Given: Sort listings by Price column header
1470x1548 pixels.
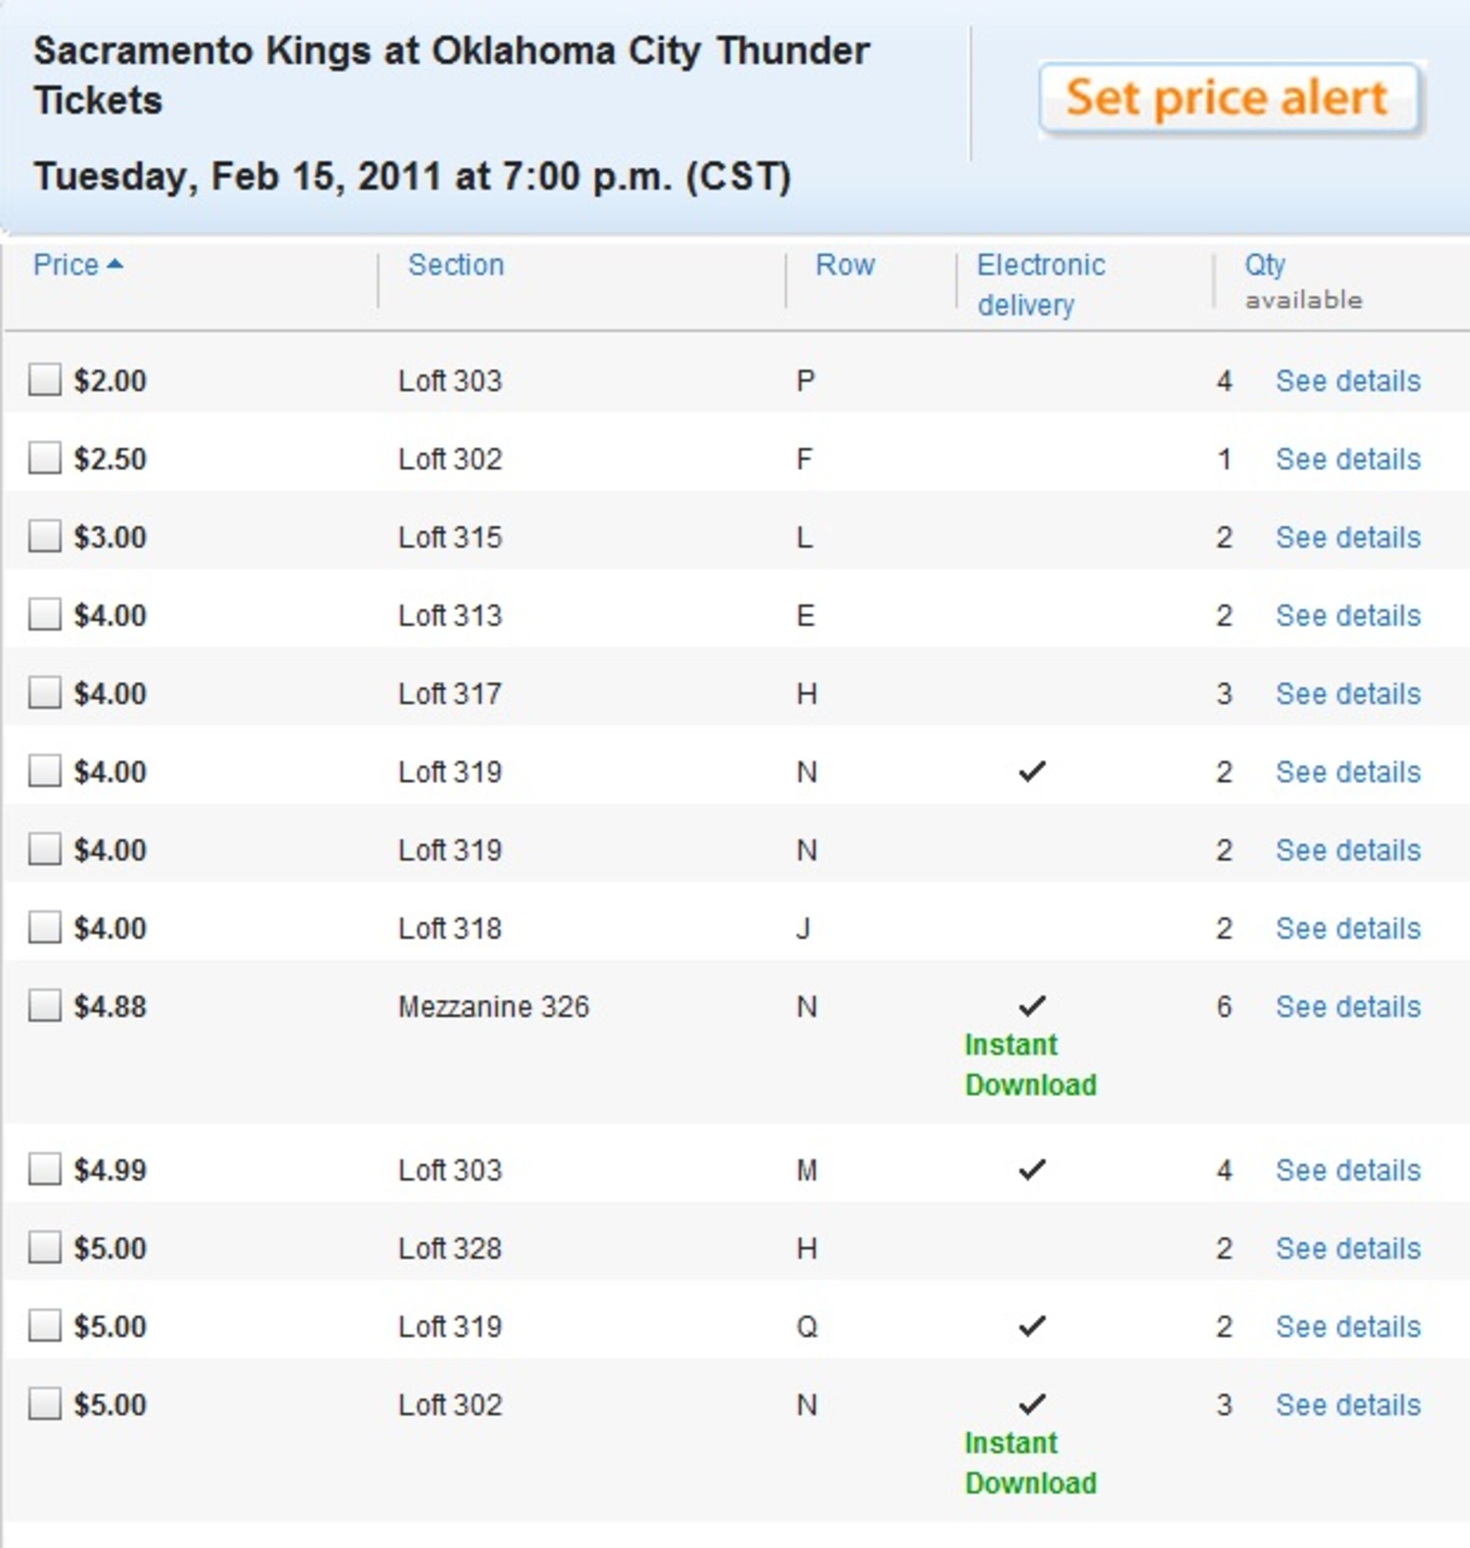Looking at the screenshot, I should pos(66,265).
